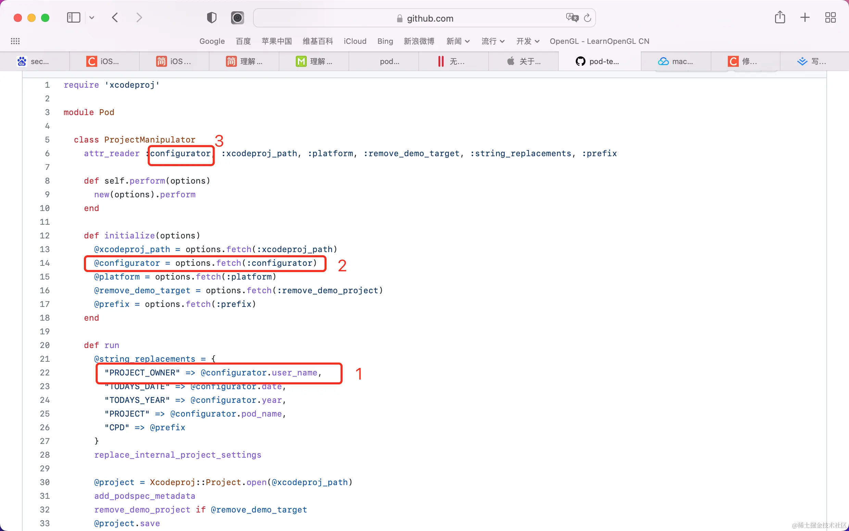Expand the 开发 bookmarks folder
Screen dimensions: 849x531
coord(527,41)
